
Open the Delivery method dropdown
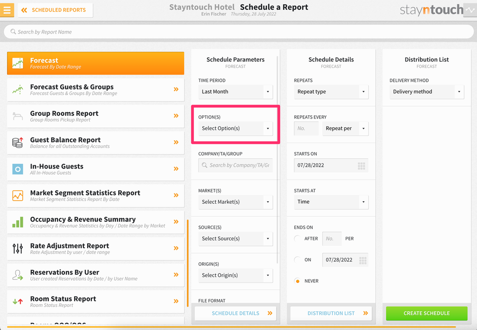[427, 92]
